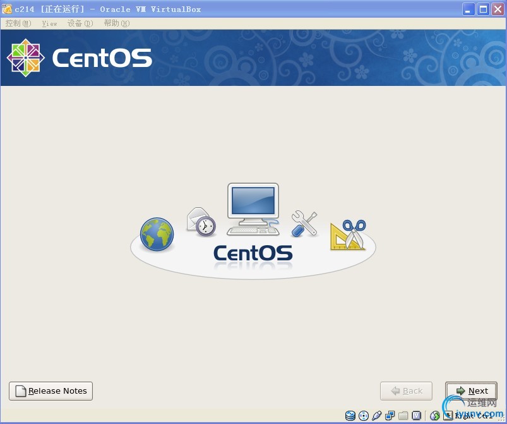Open the Release Notes

(x=51, y=391)
